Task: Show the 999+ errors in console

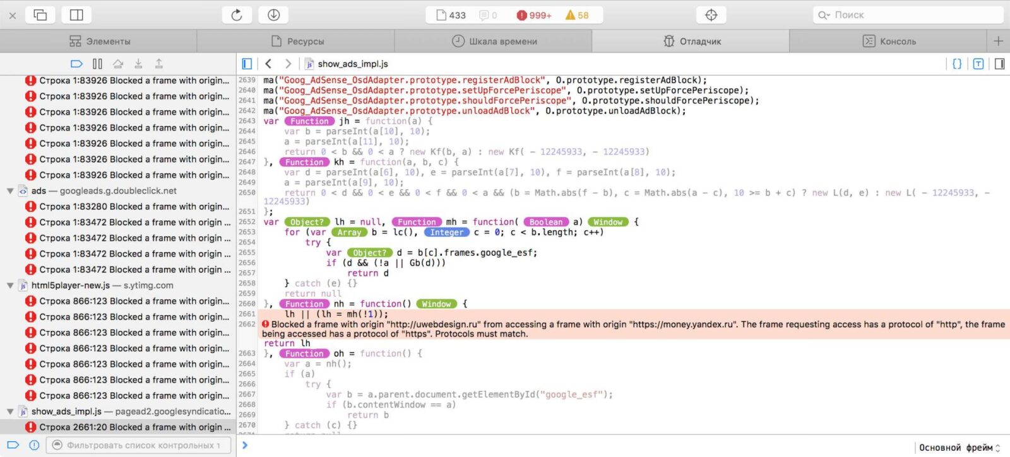Action: (x=534, y=15)
